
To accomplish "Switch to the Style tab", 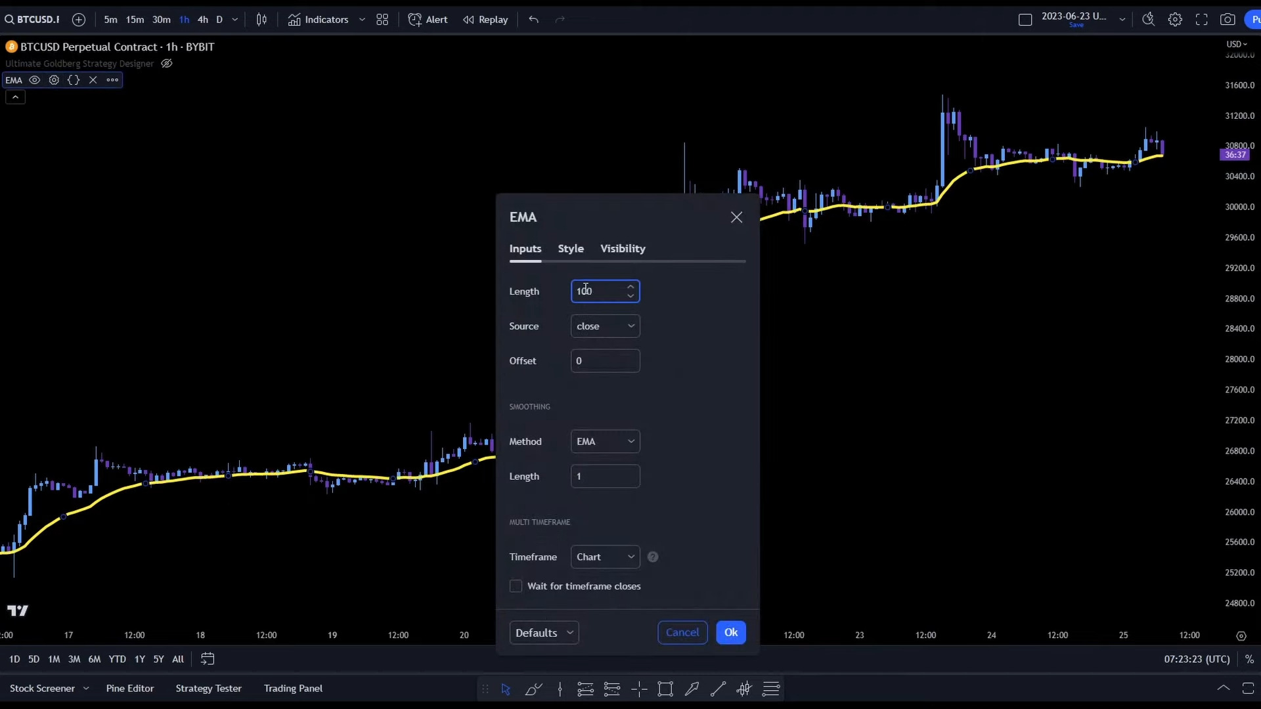I will [x=571, y=249].
